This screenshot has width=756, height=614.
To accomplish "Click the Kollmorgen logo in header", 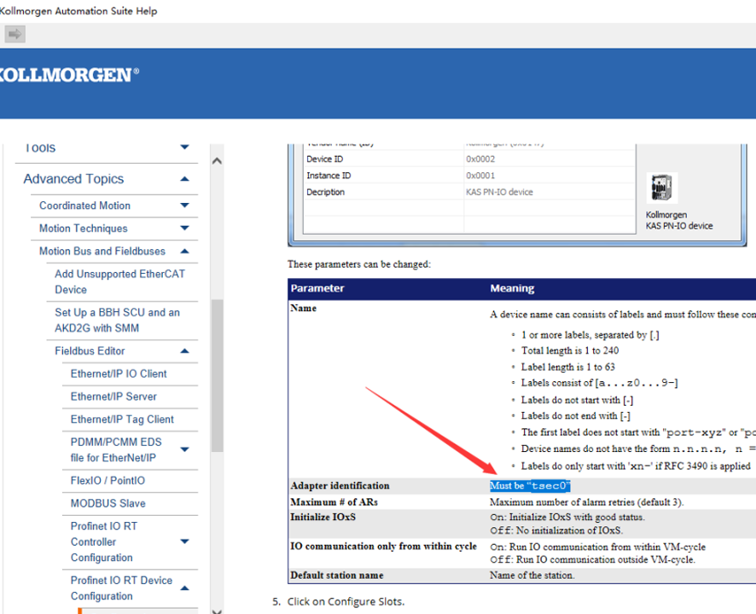I will [68, 75].
